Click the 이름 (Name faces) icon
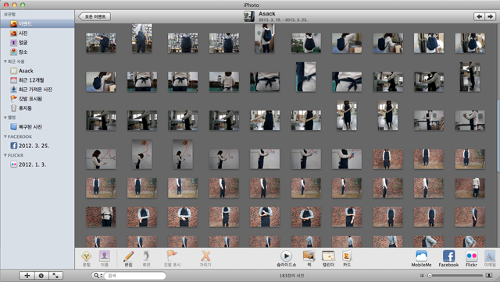 coord(104,256)
